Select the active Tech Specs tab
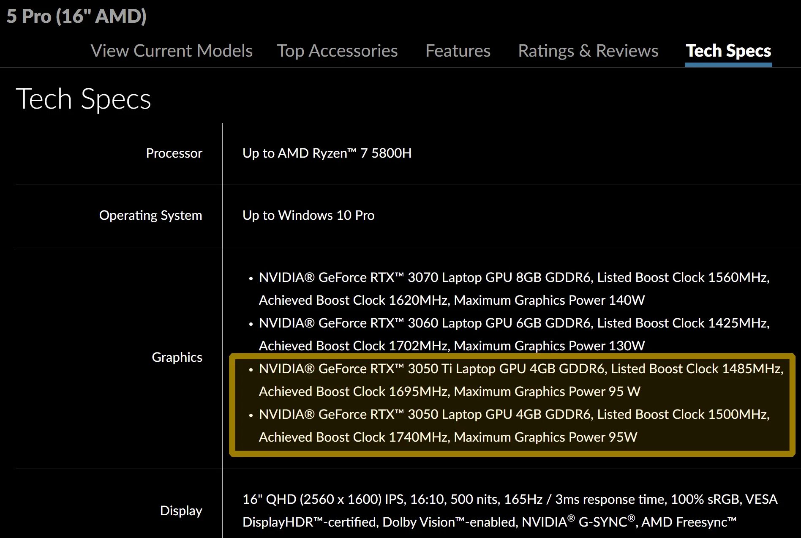This screenshot has width=801, height=538. point(728,51)
